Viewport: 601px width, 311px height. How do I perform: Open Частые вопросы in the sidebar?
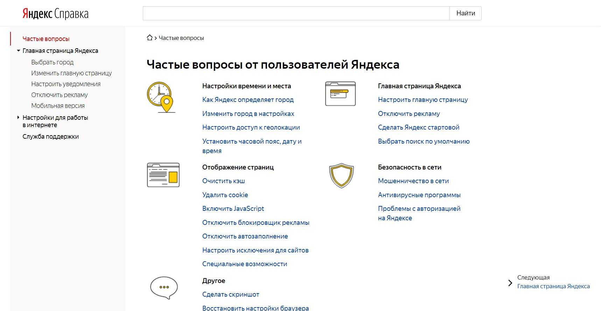click(46, 39)
